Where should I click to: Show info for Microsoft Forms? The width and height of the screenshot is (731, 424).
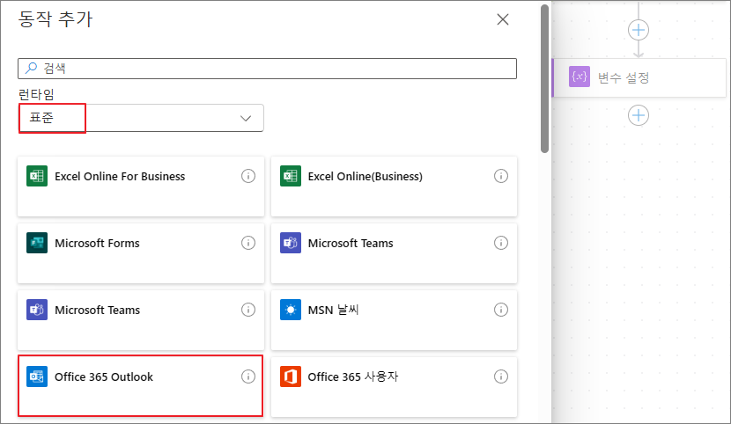point(248,243)
